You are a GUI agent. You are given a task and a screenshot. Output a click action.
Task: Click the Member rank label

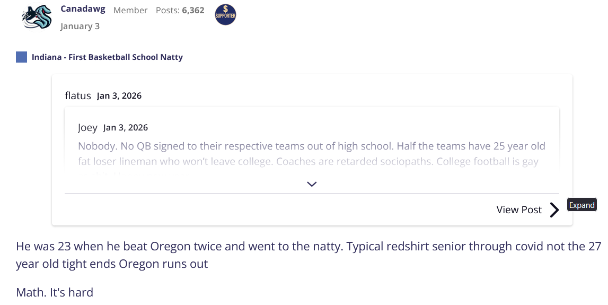130,10
